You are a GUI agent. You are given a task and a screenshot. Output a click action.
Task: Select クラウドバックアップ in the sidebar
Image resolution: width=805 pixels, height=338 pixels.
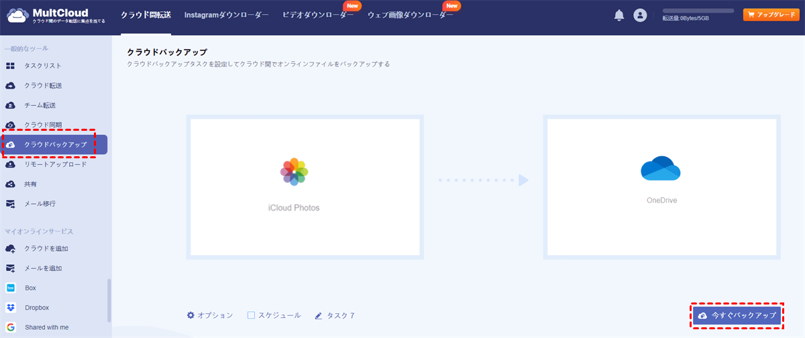pyautogui.click(x=54, y=145)
